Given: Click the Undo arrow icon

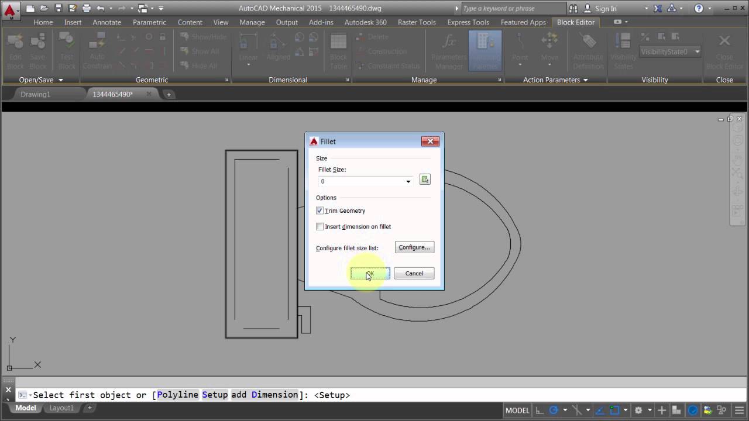Looking at the screenshot, I should point(101,9).
